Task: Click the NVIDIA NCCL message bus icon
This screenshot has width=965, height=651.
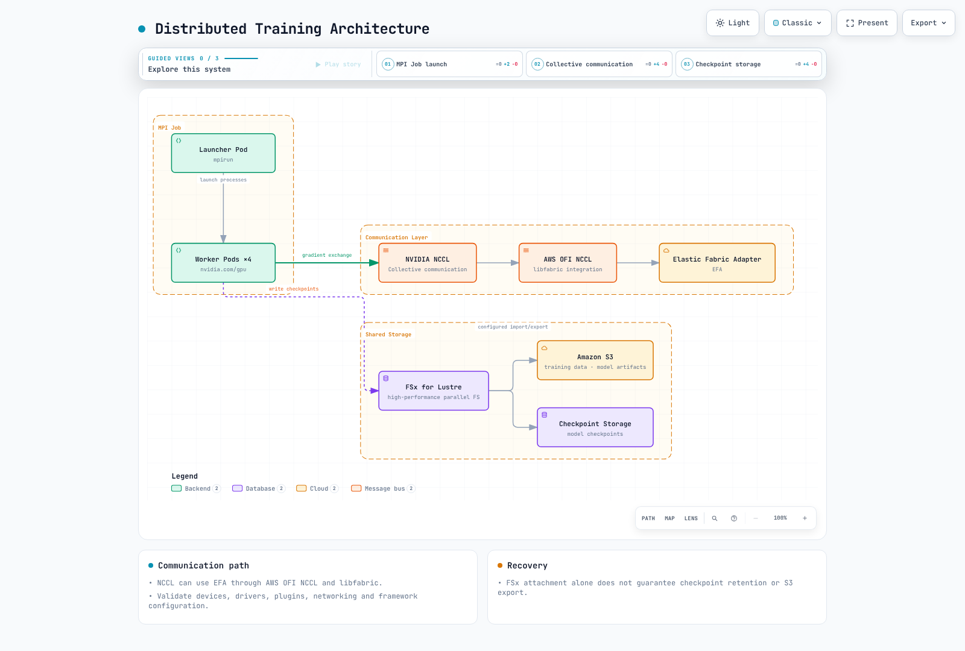Action: pyautogui.click(x=386, y=250)
